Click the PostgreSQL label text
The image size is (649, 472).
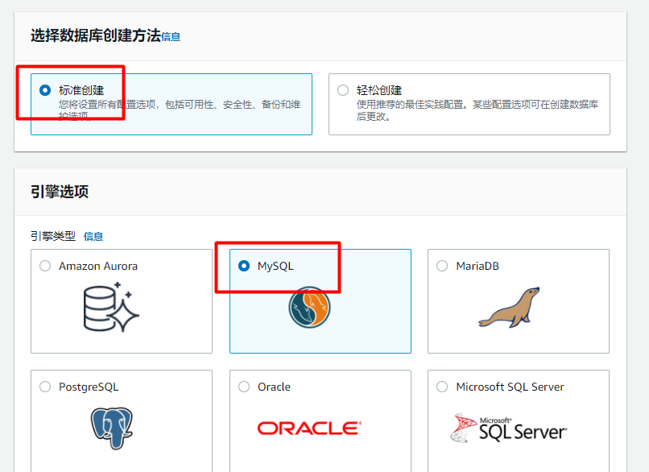click(89, 387)
